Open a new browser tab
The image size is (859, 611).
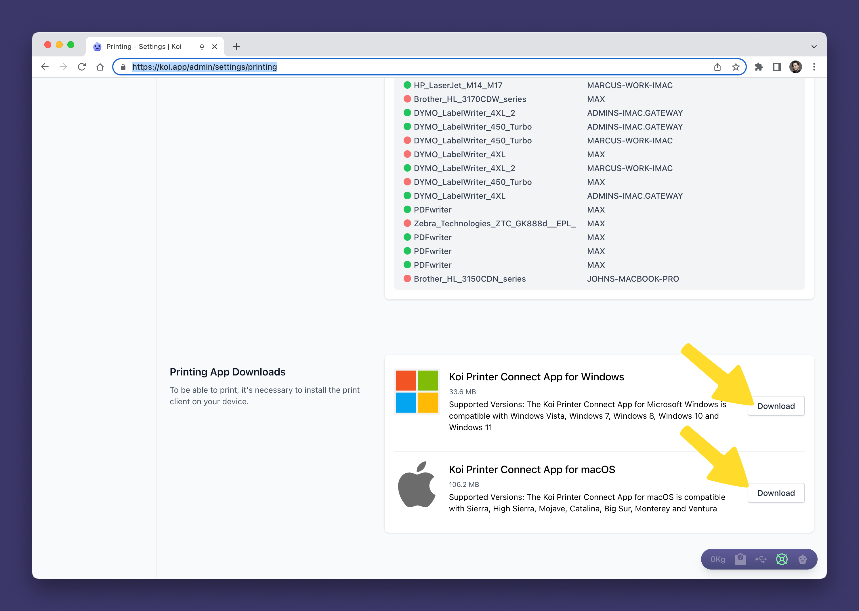tap(236, 47)
